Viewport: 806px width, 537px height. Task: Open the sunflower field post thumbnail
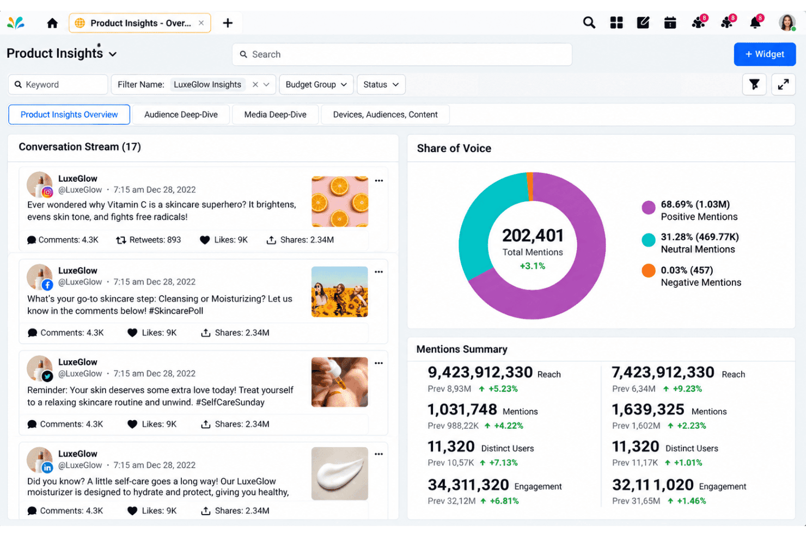340,292
